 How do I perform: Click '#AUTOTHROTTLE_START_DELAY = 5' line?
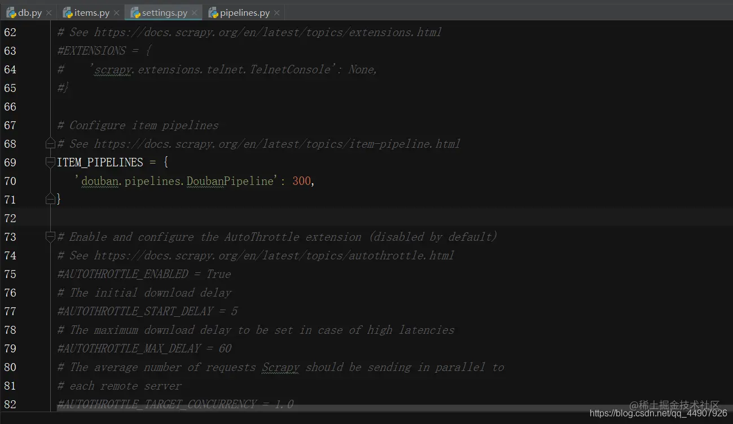[147, 311]
